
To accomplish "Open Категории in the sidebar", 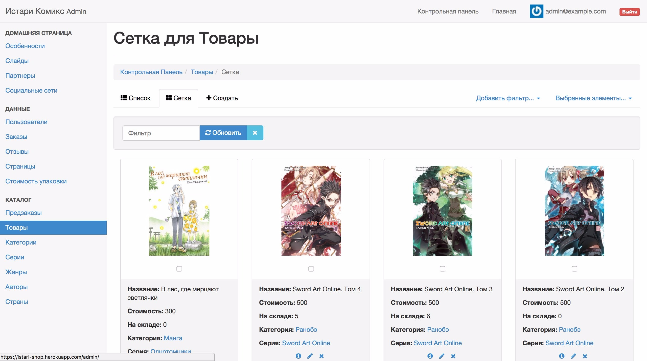I will coord(21,242).
